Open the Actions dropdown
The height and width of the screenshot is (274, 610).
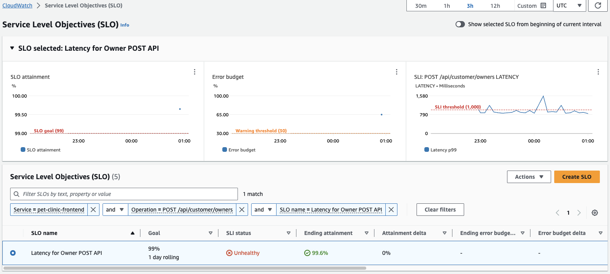coord(529,176)
